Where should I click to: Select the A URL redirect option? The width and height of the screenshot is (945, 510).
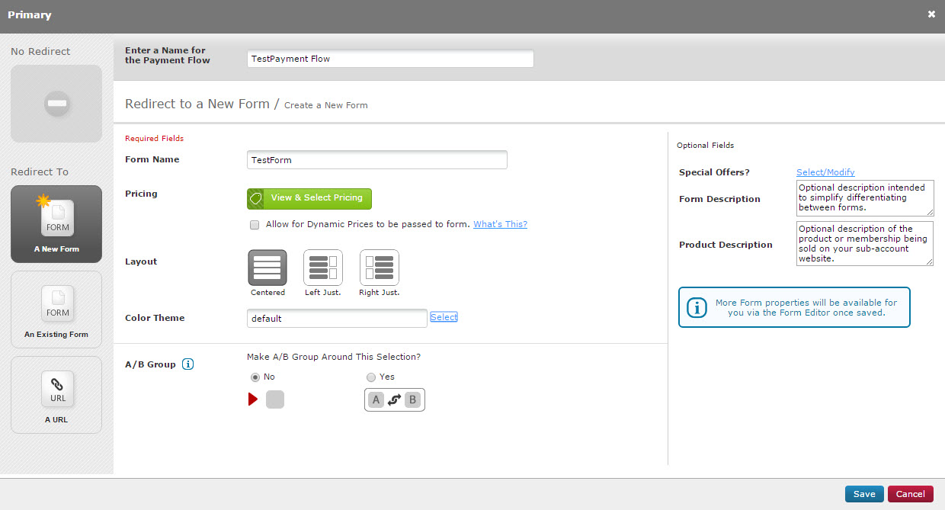pyautogui.click(x=56, y=395)
